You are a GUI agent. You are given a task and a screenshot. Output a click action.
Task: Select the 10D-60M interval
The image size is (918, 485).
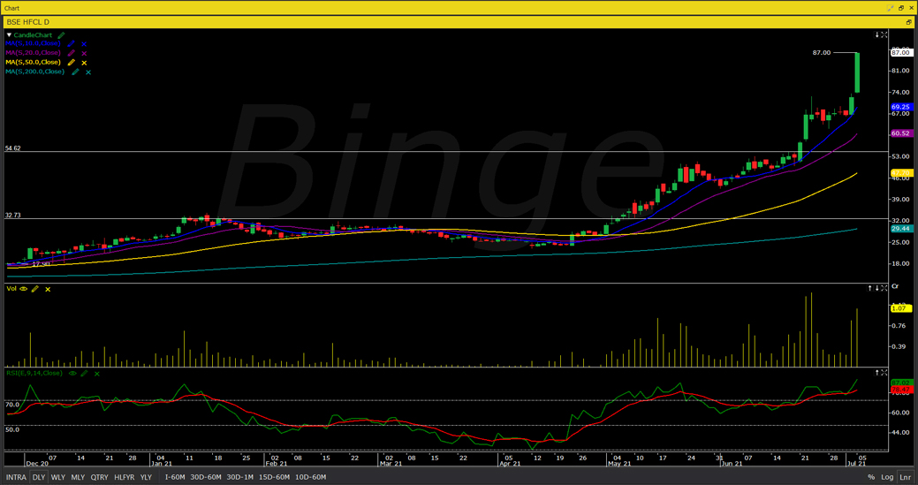coord(311,477)
